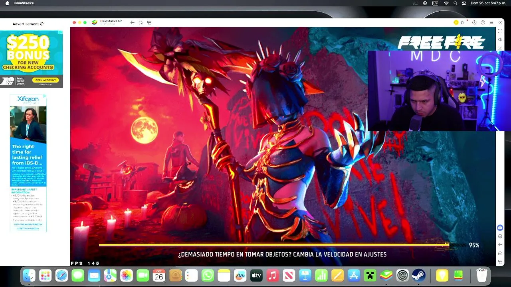Open Apple TV from the Dock
This screenshot has height=287, width=511.
point(256,275)
